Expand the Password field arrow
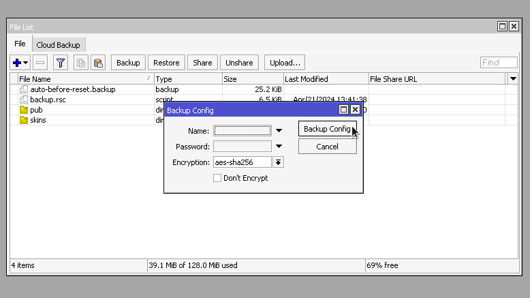The image size is (530, 298). (x=279, y=147)
